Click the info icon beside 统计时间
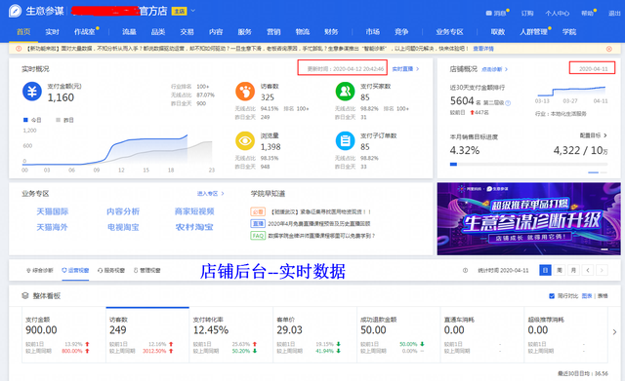Viewport: 625px width, 381px height. (465, 271)
